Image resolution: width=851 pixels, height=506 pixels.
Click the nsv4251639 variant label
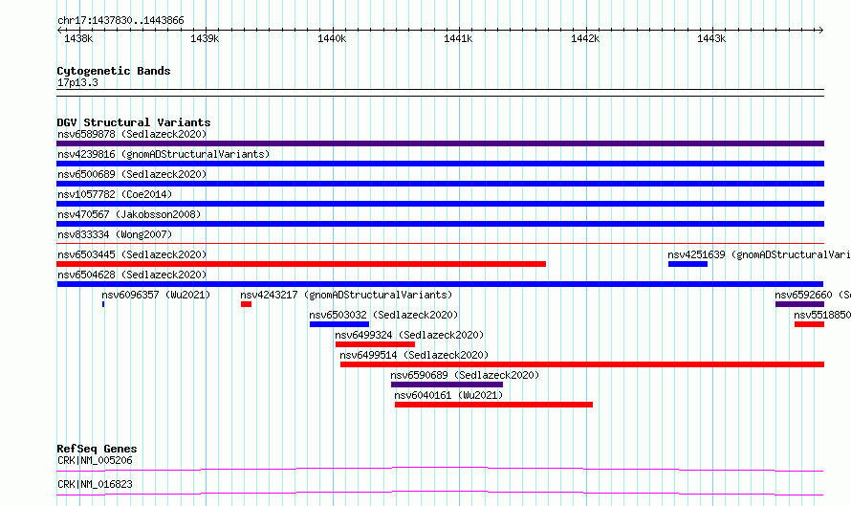pyautogui.click(x=759, y=254)
